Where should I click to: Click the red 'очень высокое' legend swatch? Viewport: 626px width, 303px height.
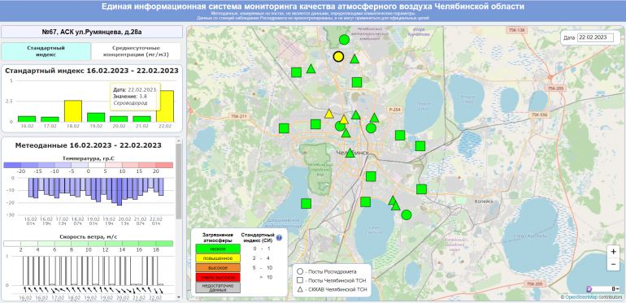[218, 278]
